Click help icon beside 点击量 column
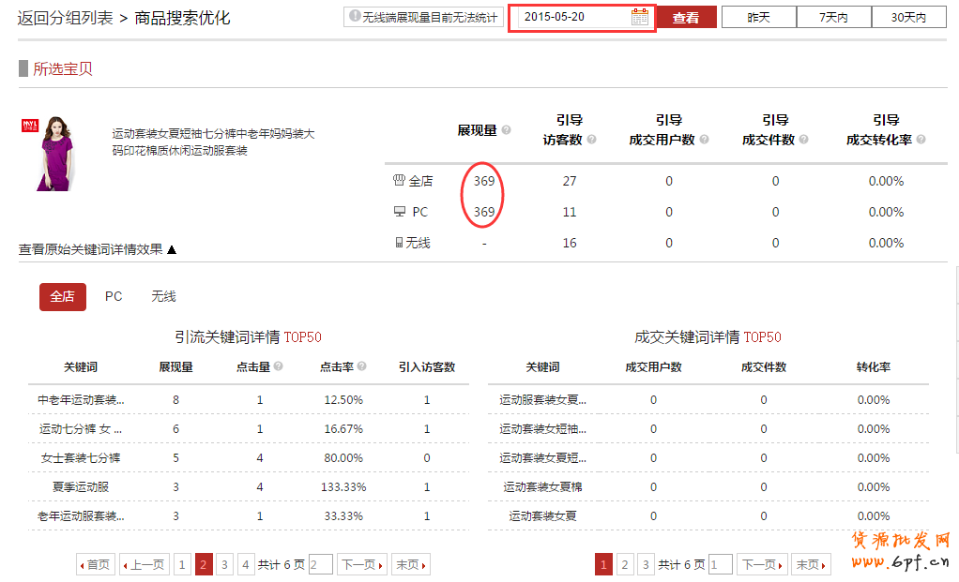The height and width of the screenshot is (582, 959). [x=278, y=367]
